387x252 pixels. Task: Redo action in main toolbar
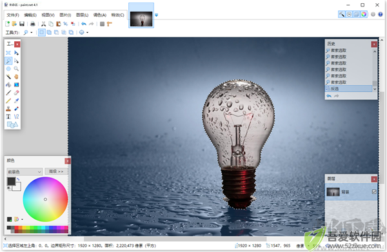coord(92,24)
